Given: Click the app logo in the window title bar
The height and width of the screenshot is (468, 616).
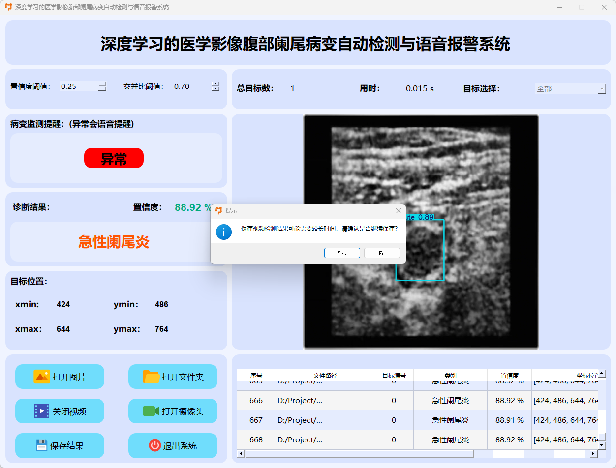Looking at the screenshot, I should coord(8,7).
